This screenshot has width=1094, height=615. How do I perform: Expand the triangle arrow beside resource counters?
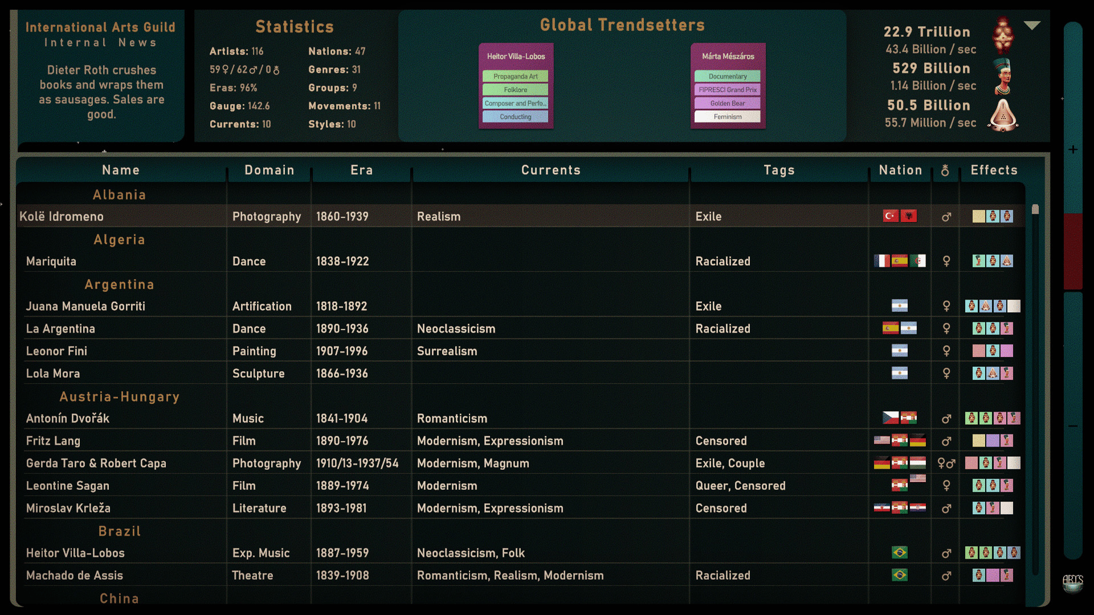(1032, 26)
